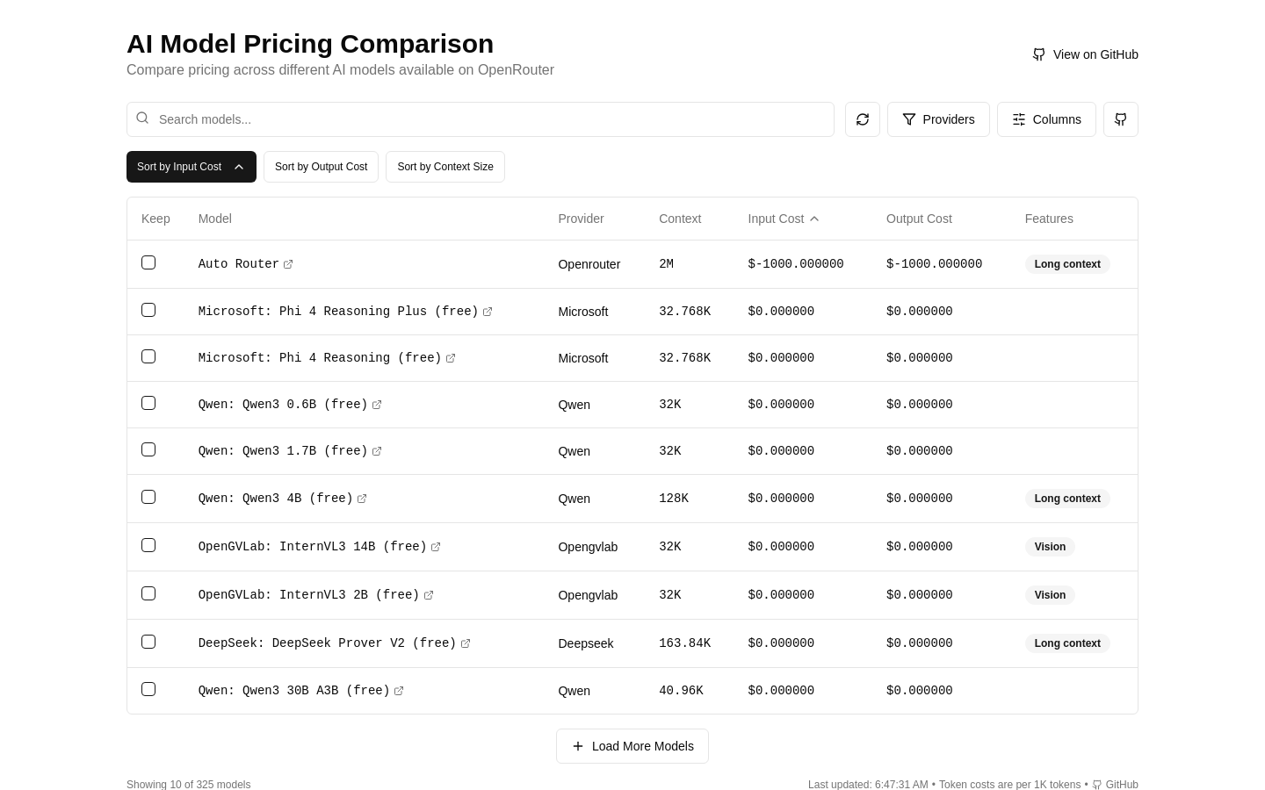
Task: Click the $-1000.000000 input cost value
Action: pos(796,264)
